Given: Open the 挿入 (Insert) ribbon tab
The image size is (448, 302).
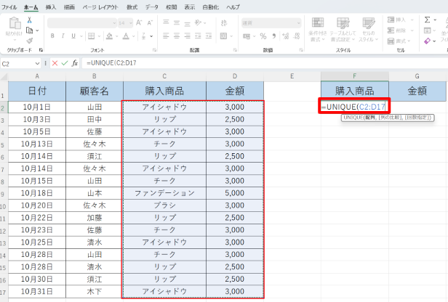Looking at the screenshot, I should (x=51, y=6).
